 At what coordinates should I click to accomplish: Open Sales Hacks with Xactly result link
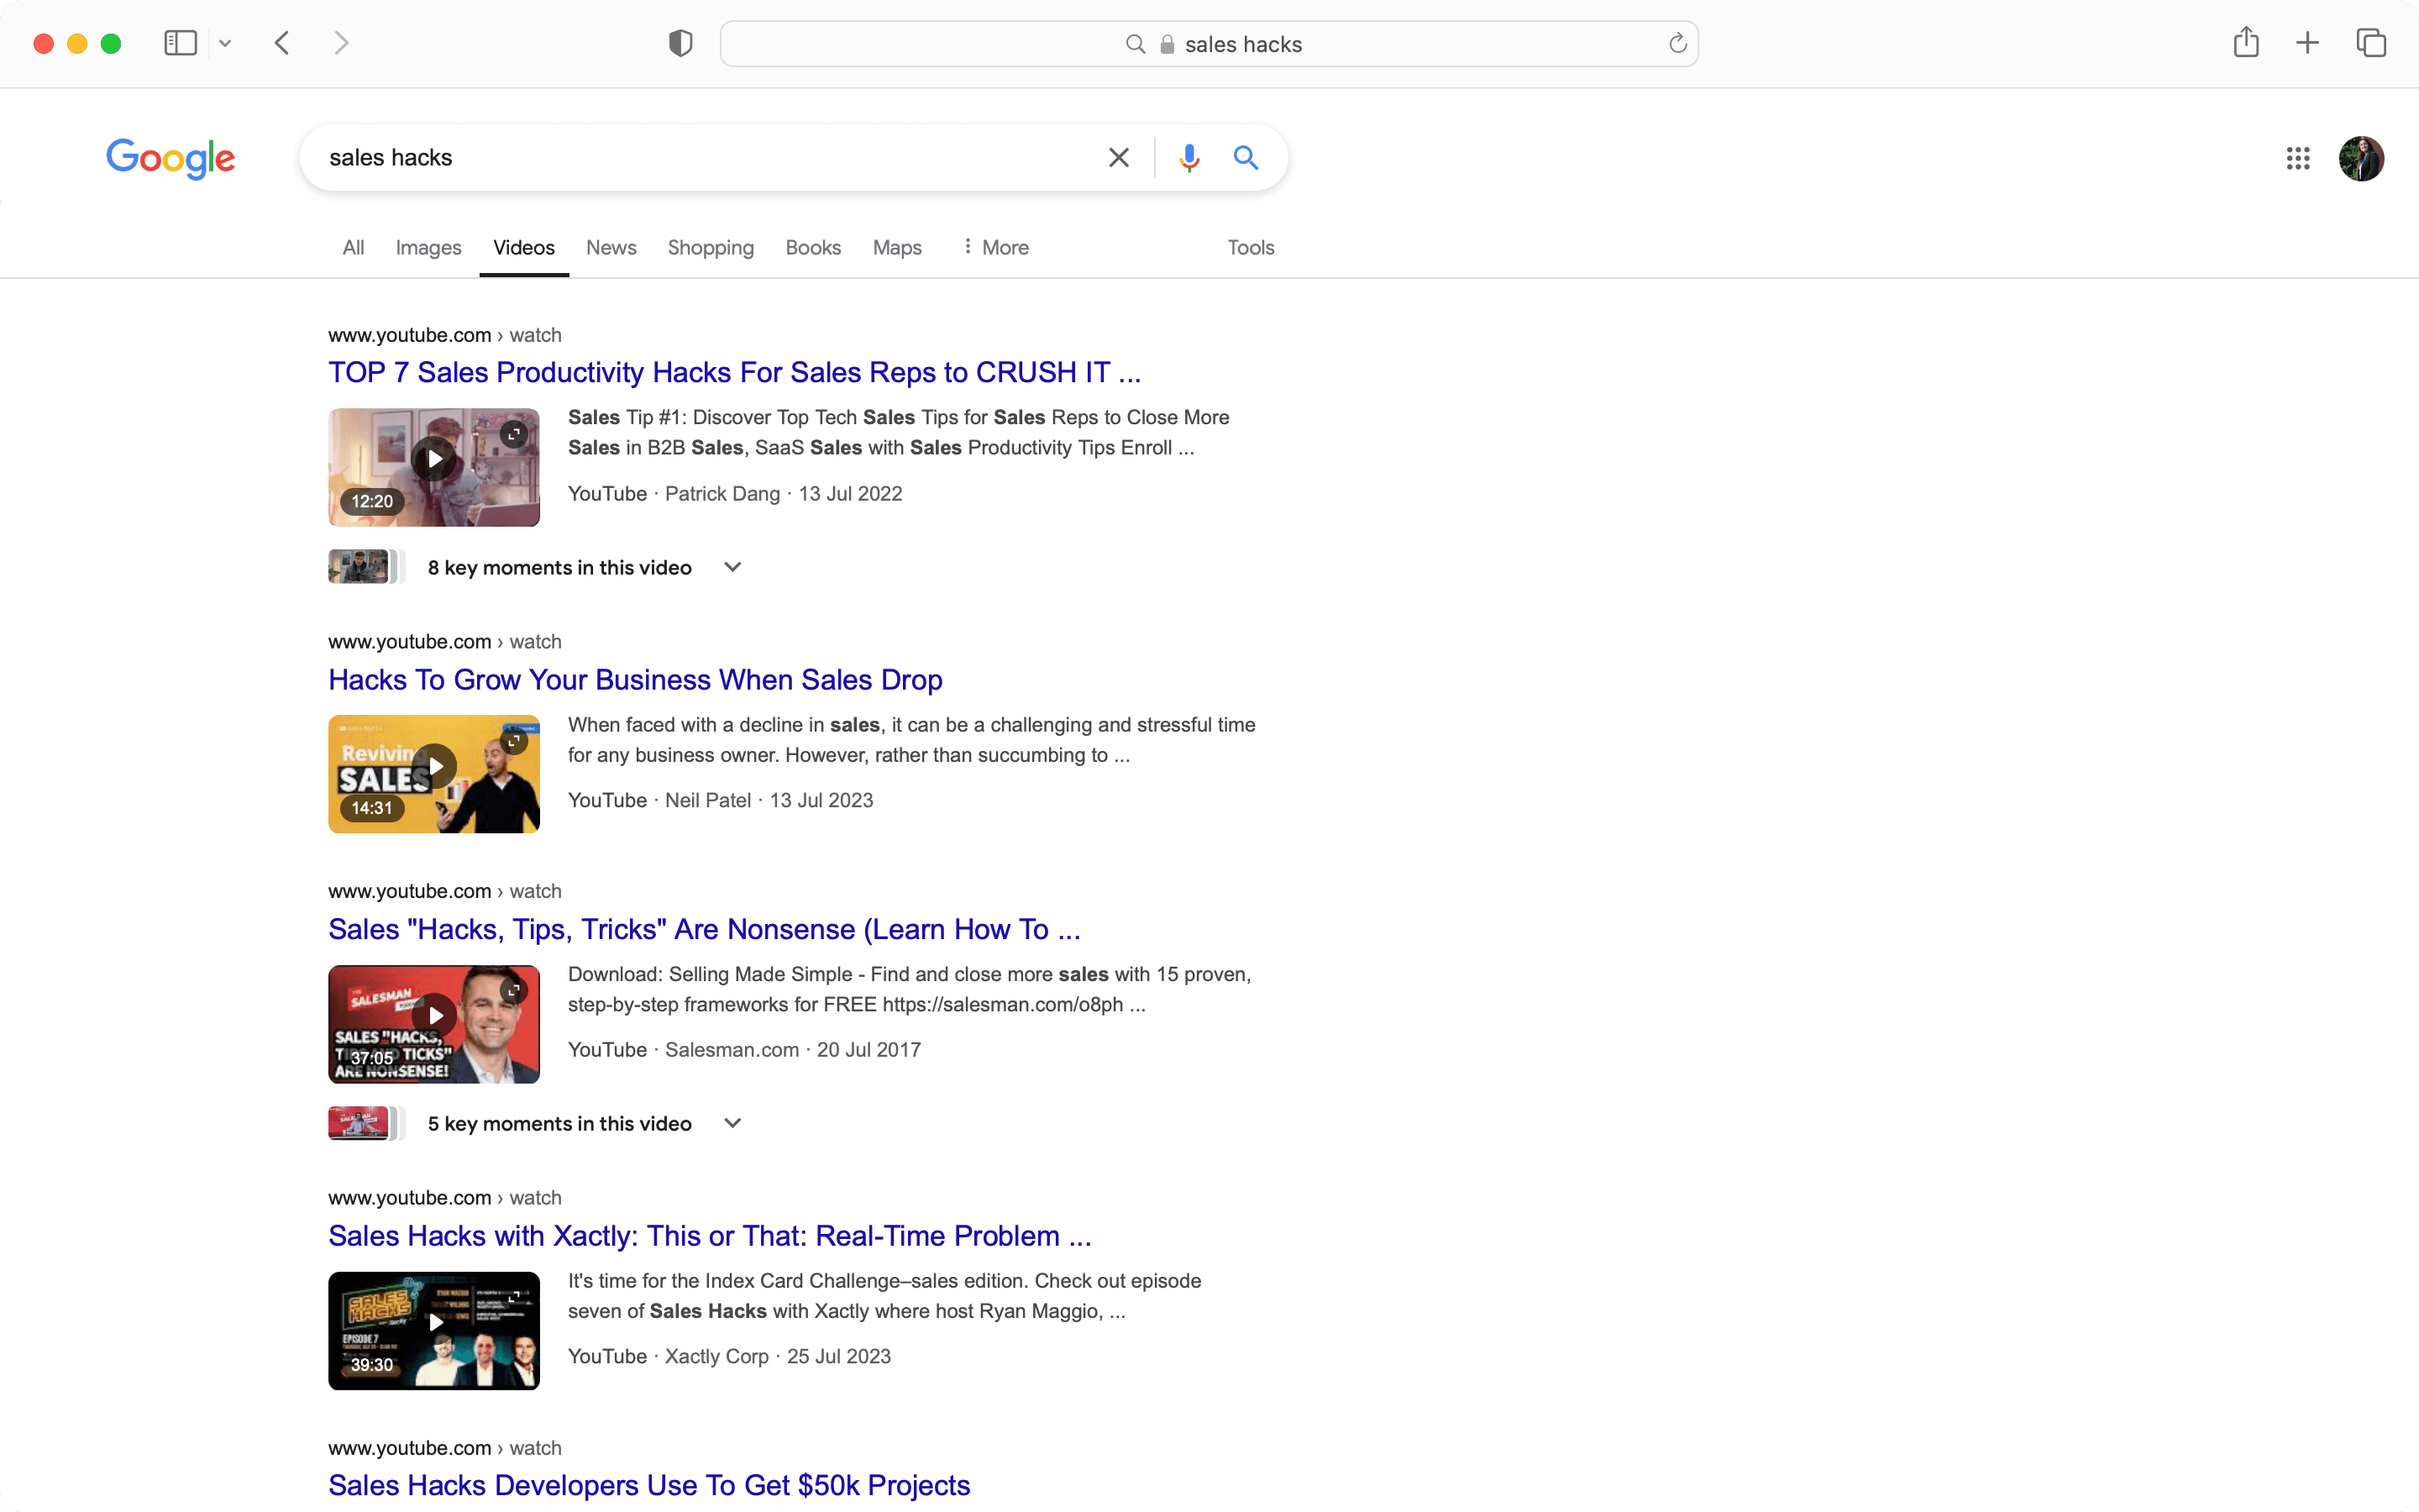[x=710, y=1236]
